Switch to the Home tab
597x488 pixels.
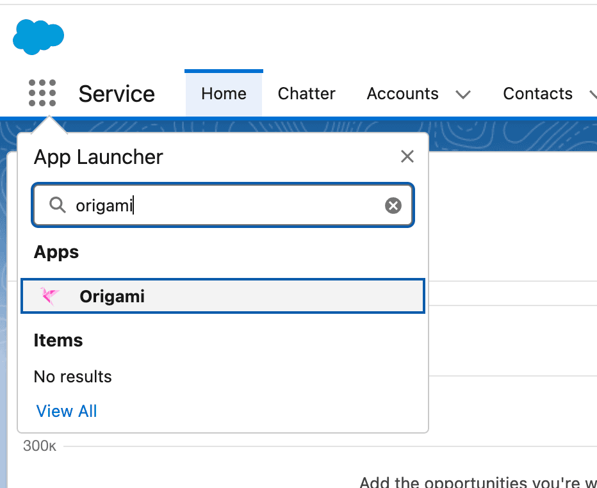click(224, 94)
